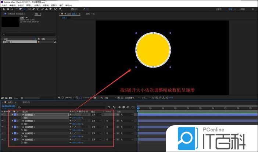This screenshot has width=258, height=152.
Task: Hide layer 1 using its eye icon
Action: coord(2,115)
